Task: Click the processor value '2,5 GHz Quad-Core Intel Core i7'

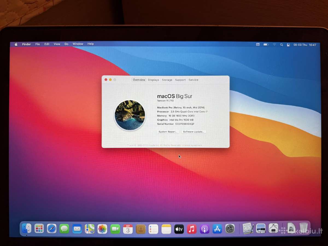Action: pyautogui.click(x=189, y=112)
